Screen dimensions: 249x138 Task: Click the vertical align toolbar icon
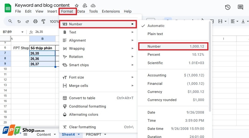(x=243, y=21)
